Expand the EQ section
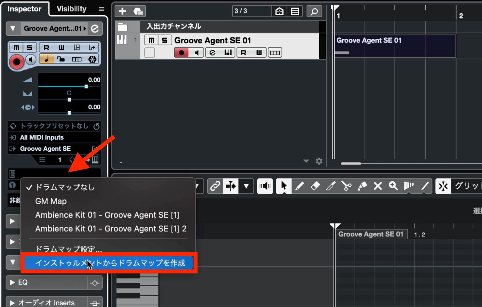 12,282
